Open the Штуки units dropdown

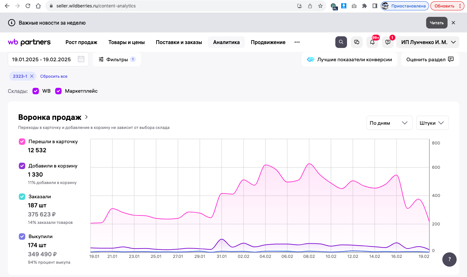pos(432,123)
